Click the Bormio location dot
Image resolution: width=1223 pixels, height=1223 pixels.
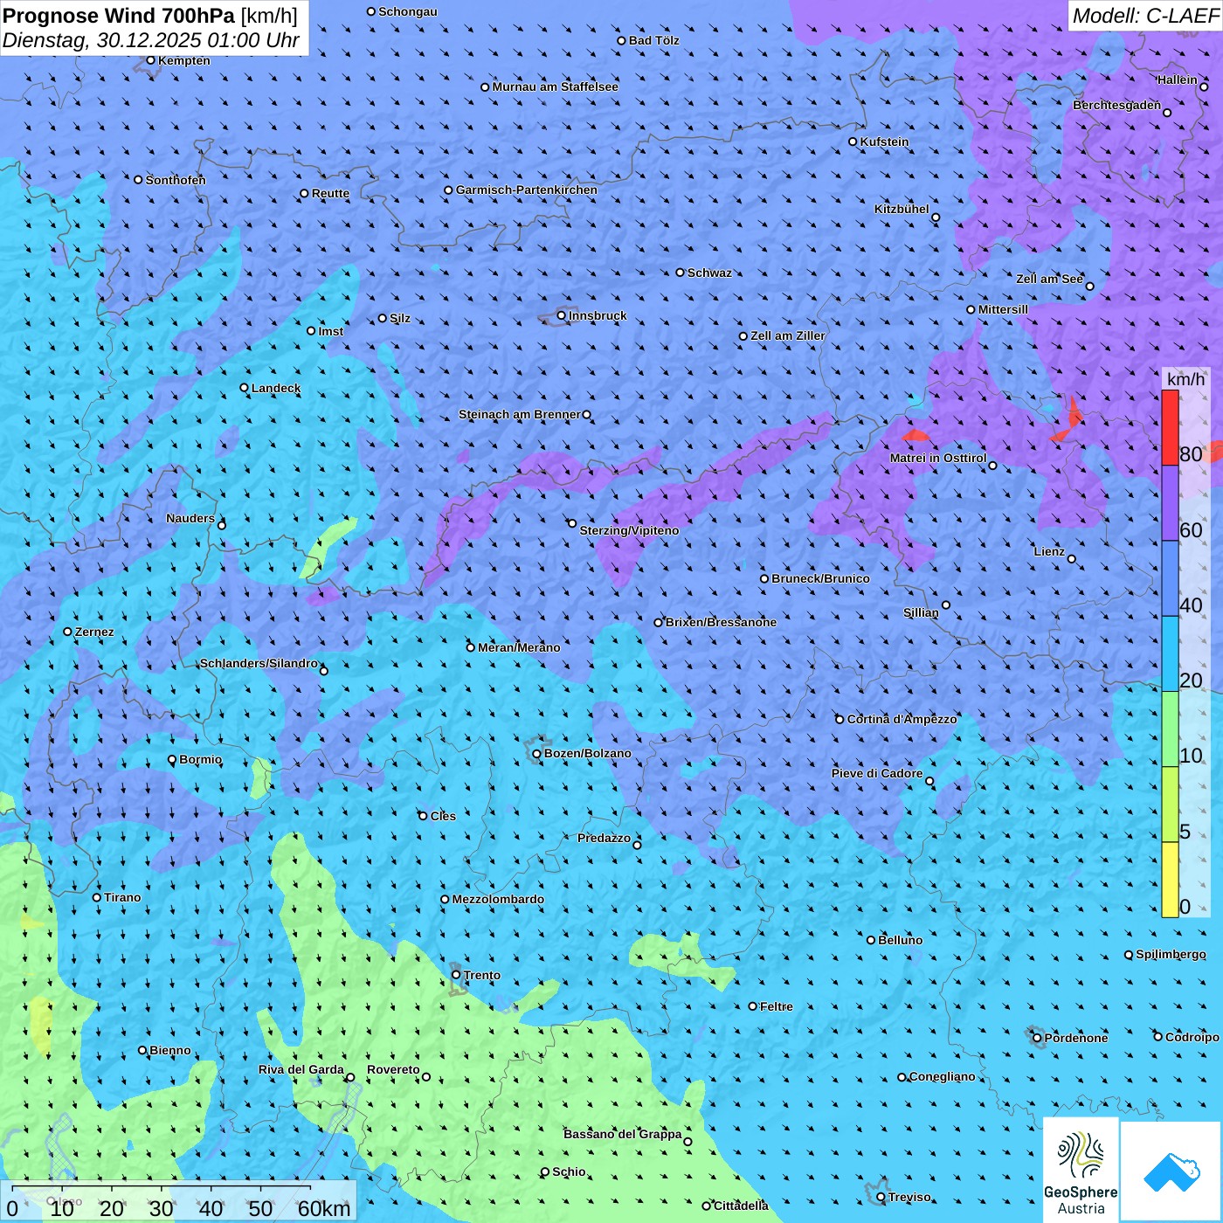click(x=172, y=760)
